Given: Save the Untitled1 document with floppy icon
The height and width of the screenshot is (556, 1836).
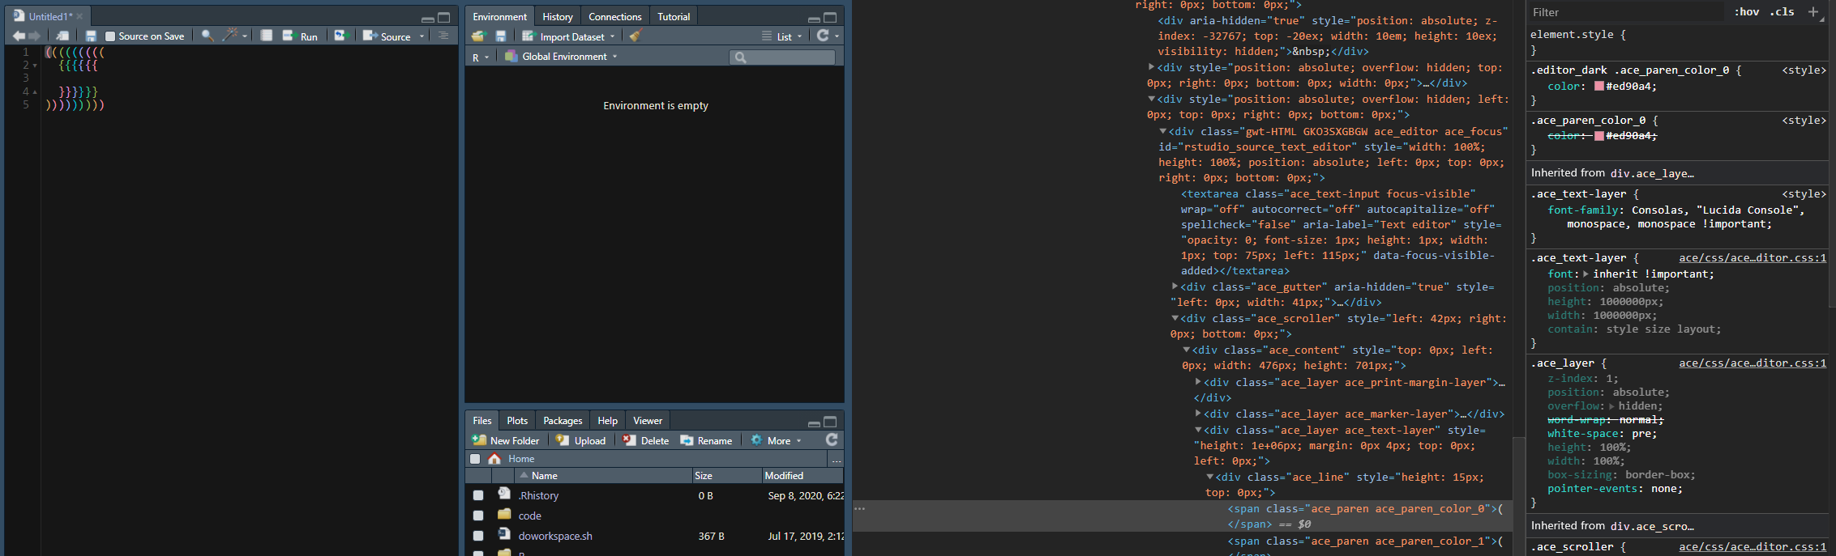Looking at the screenshot, I should [x=91, y=36].
